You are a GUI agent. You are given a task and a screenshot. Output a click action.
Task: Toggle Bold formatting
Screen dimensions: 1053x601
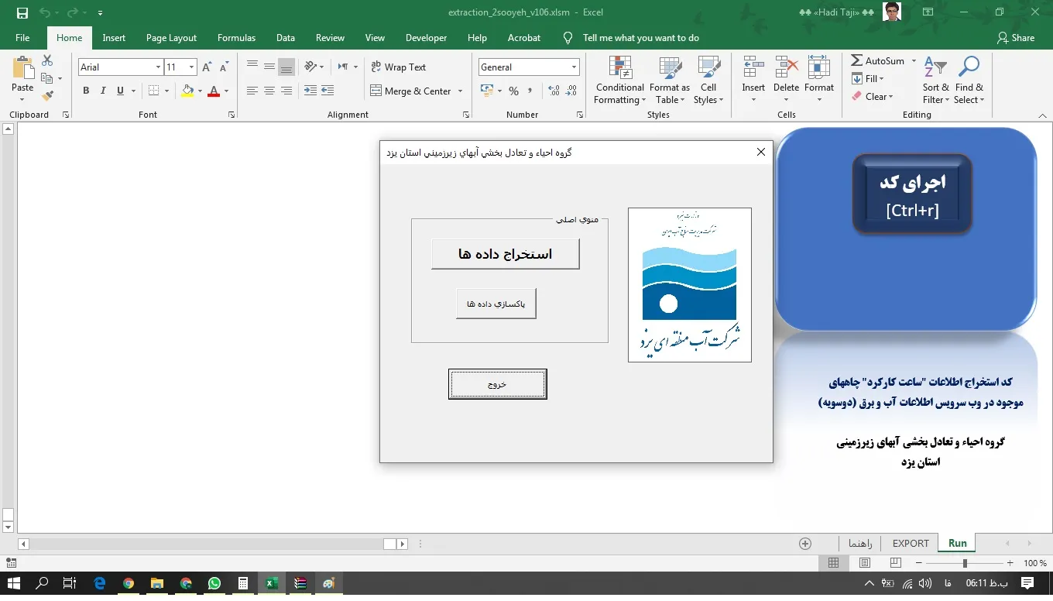click(x=86, y=91)
